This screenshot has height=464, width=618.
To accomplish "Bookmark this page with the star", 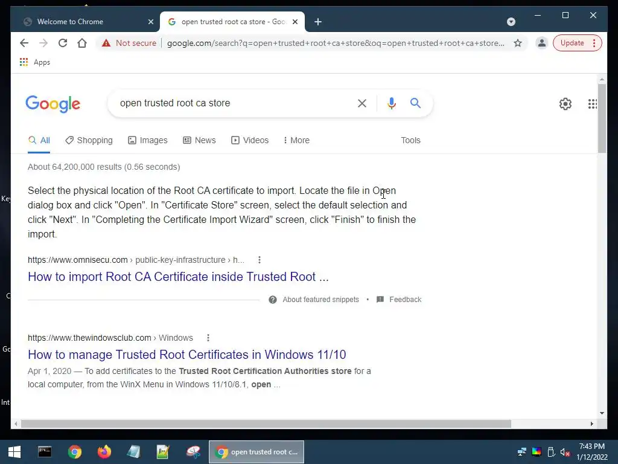I will click(x=518, y=43).
